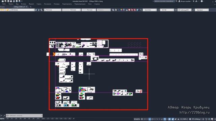Toggle the layer on/off light bulb icon

coord(1,10)
